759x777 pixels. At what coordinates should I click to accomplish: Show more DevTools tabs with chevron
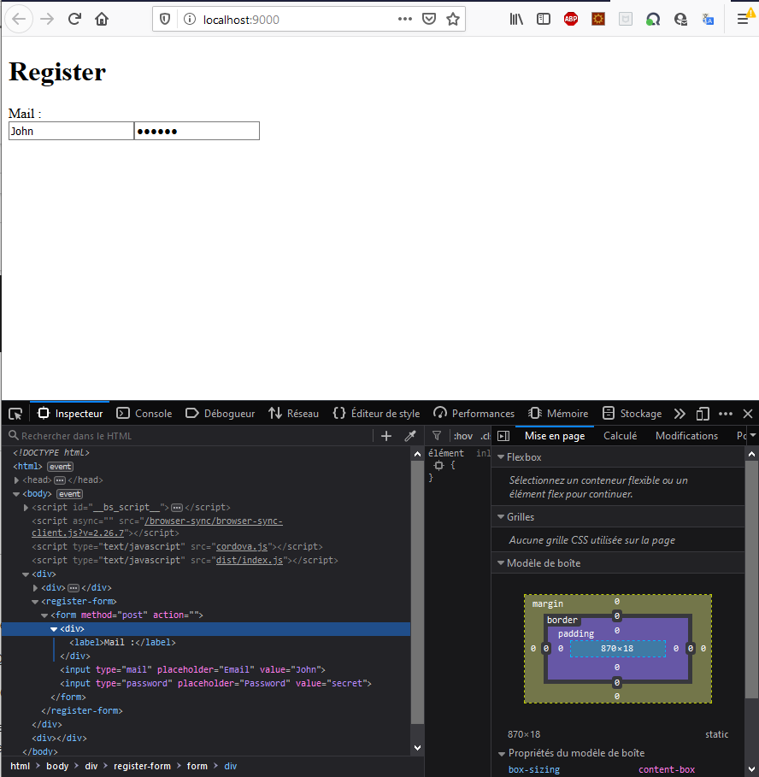pyautogui.click(x=680, y=414)
